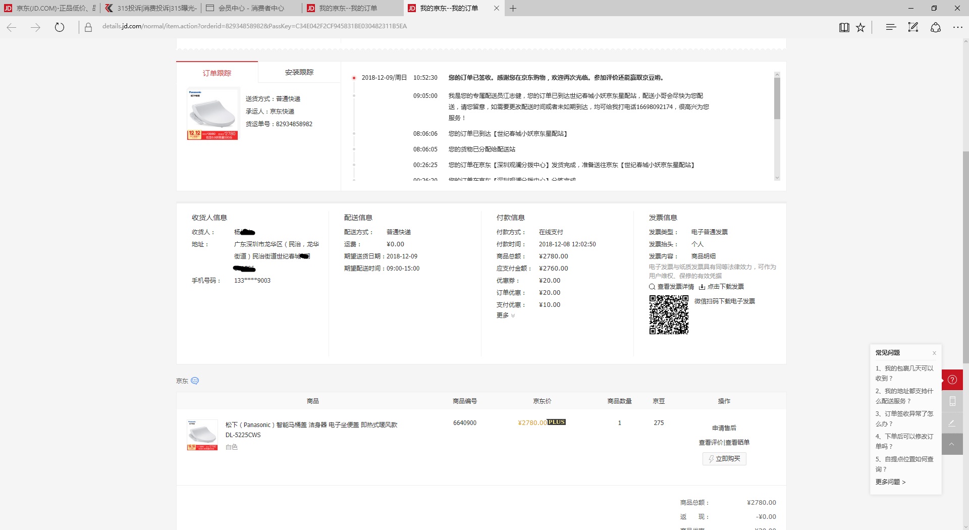Go forward with the browser arrow
The height and width of the screenshot is (530, 969).
pyautogui.click(x=35, y=27)
